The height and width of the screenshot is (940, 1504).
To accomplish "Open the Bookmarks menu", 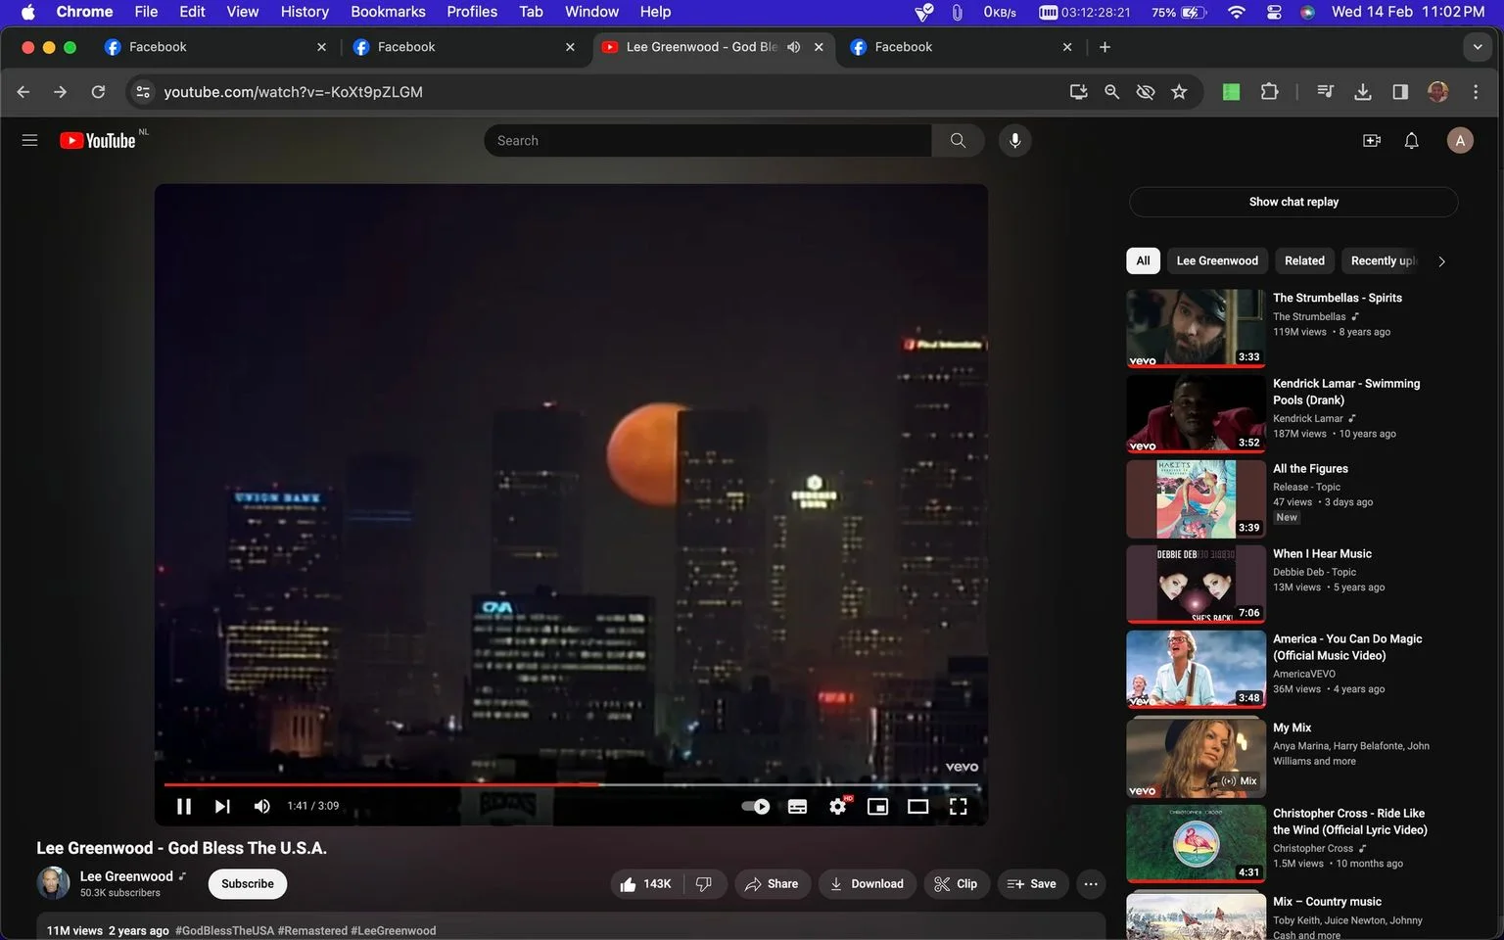I will (388, 12).
